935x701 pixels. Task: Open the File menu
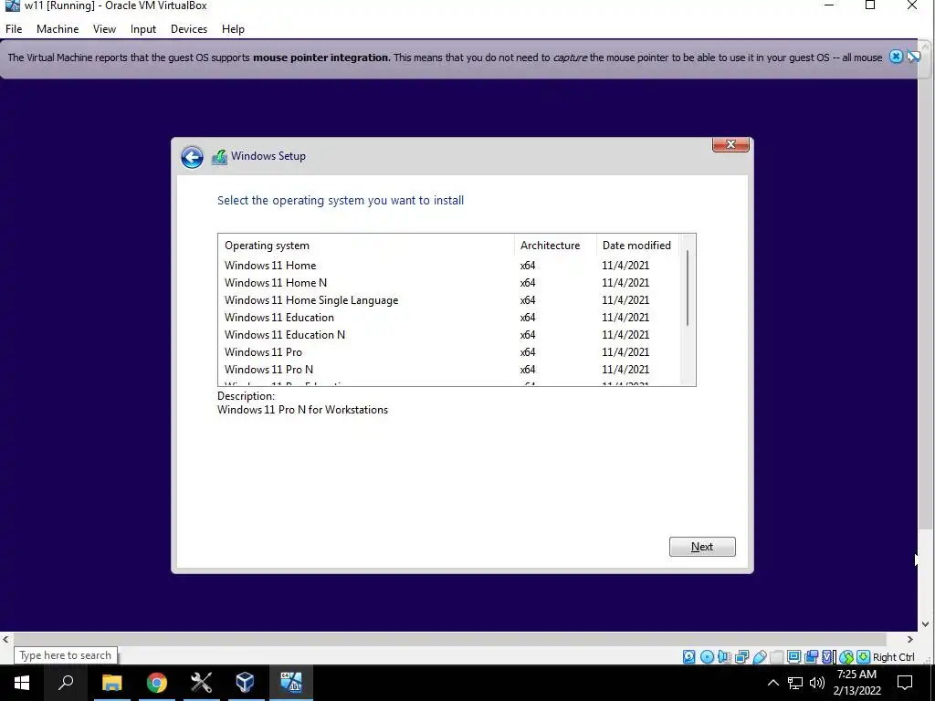(14, 28)
